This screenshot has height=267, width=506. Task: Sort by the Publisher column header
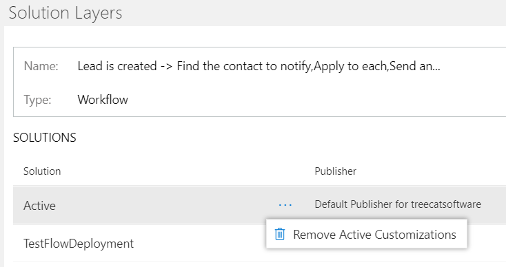click(x=335, y=171)
